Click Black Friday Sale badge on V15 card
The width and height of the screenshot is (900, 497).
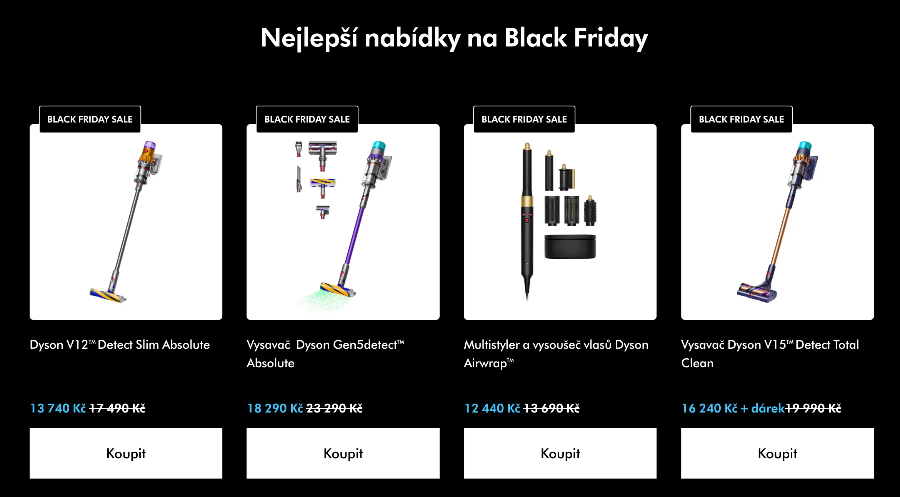point(741,119)
